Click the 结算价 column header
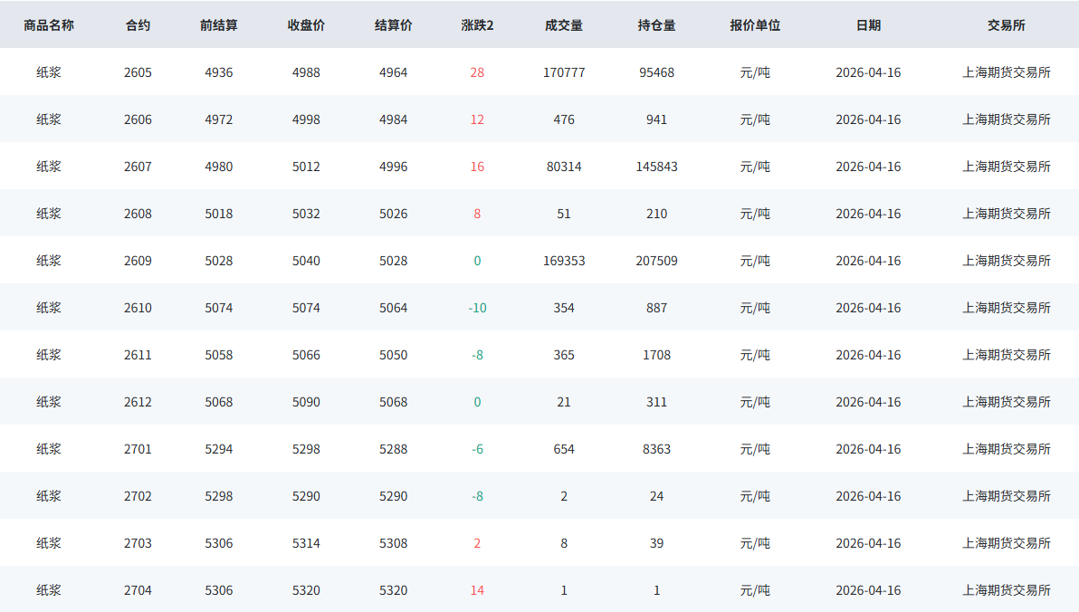Viewport: 1079px width, 612px height. [x=393, y=25]
